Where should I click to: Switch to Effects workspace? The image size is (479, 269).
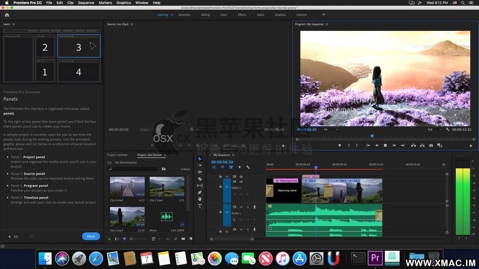point(242,14)
